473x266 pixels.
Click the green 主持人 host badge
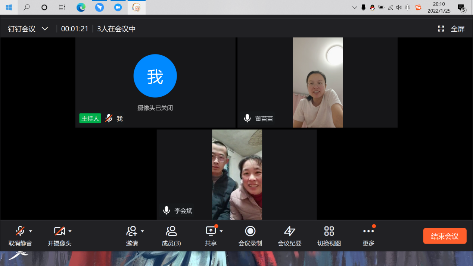[90, 119]
